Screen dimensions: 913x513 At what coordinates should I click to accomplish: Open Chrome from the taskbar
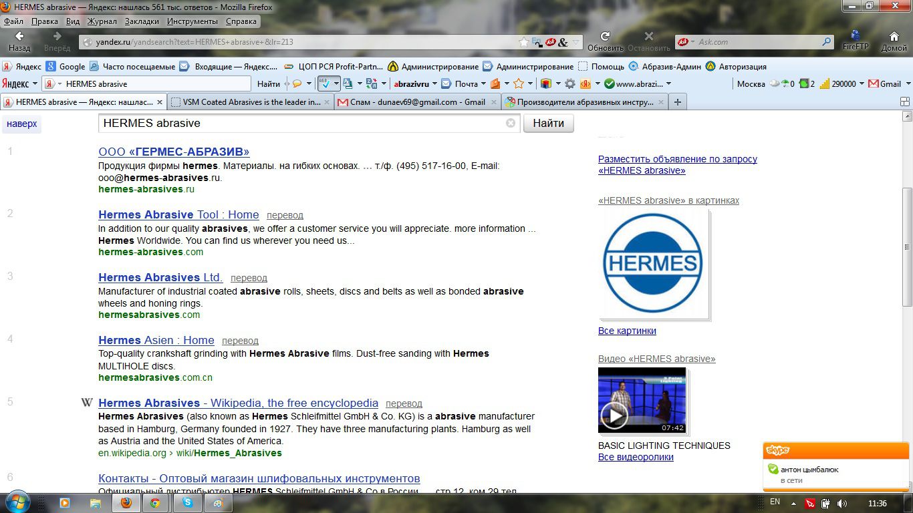[155, 503]
